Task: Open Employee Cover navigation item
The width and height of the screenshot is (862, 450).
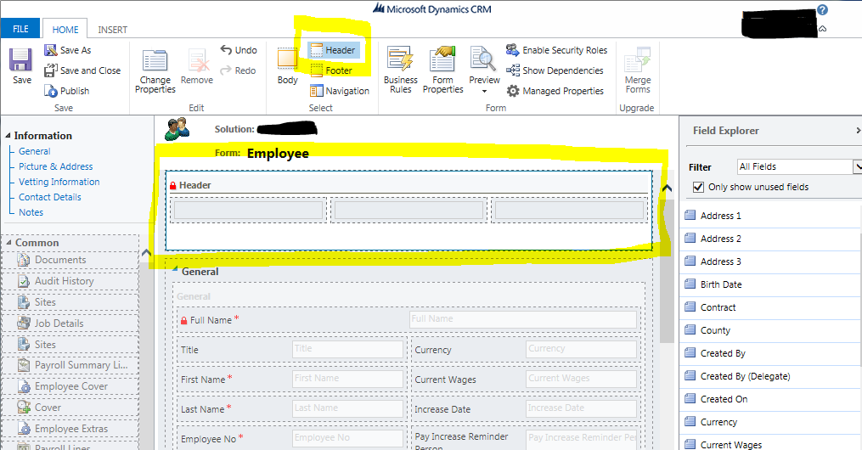Action: [x=70, y=387]
